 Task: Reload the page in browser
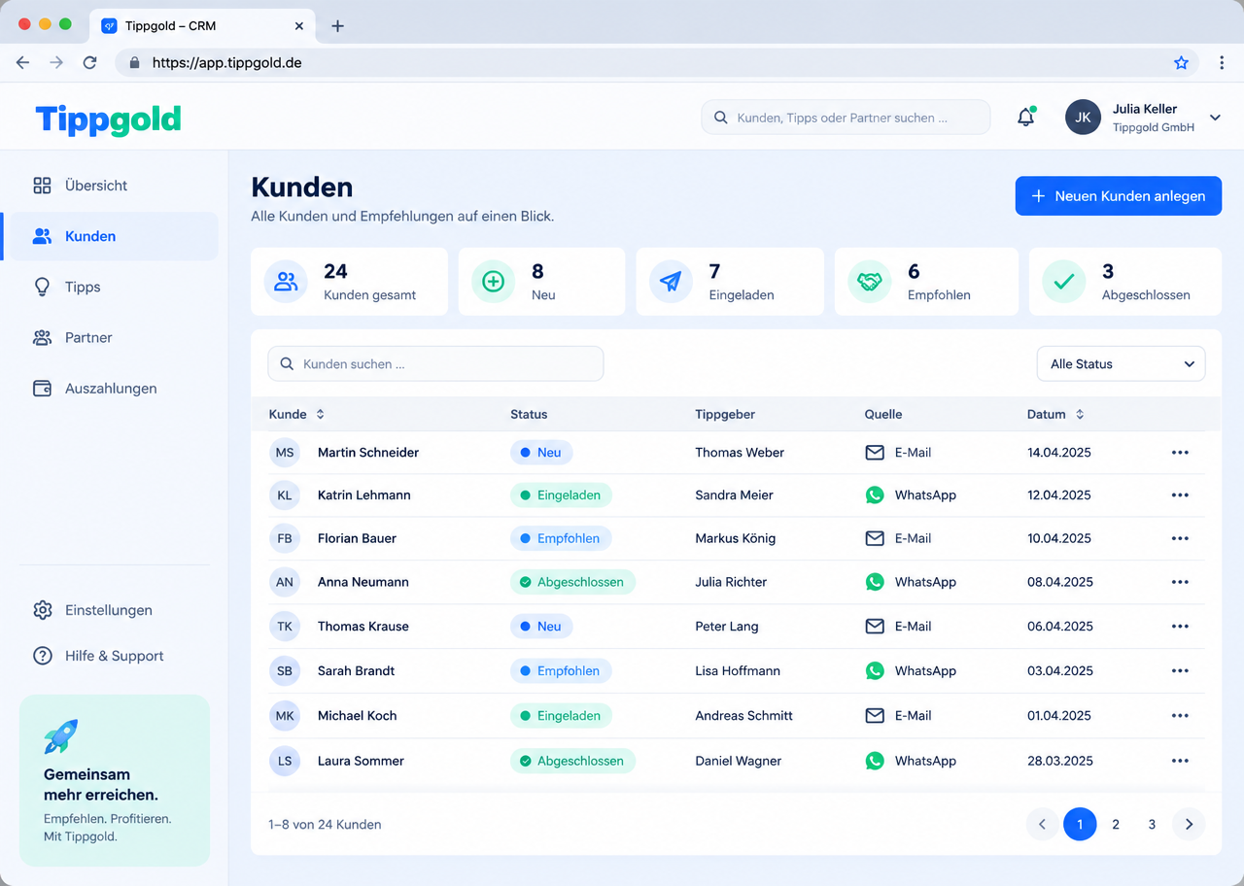89,62
